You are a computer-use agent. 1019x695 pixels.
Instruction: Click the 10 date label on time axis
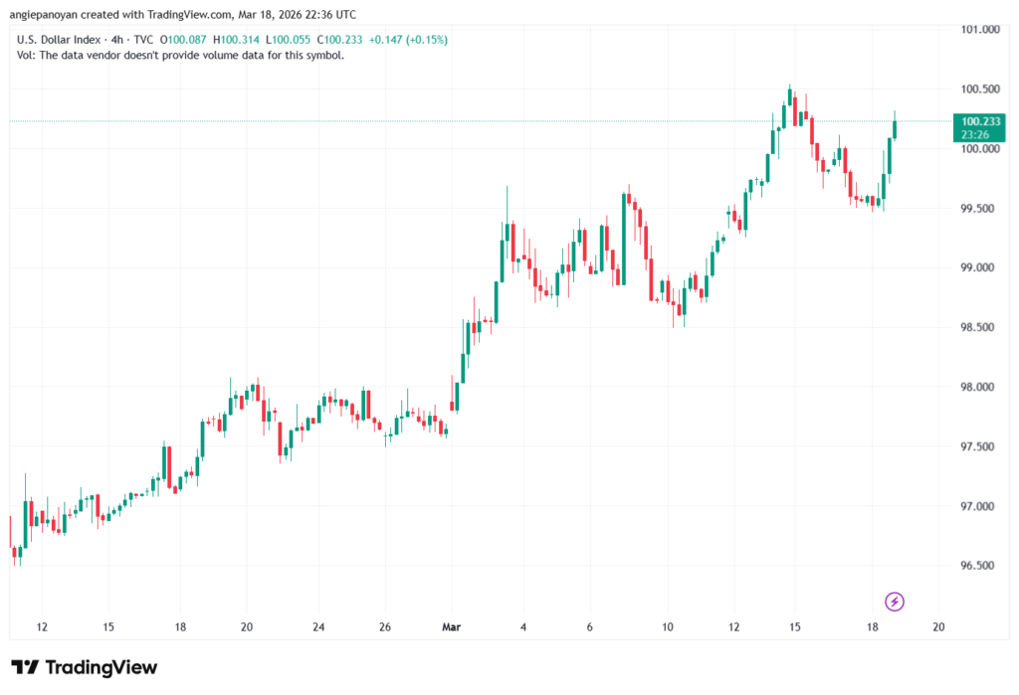tap(668, 627)
